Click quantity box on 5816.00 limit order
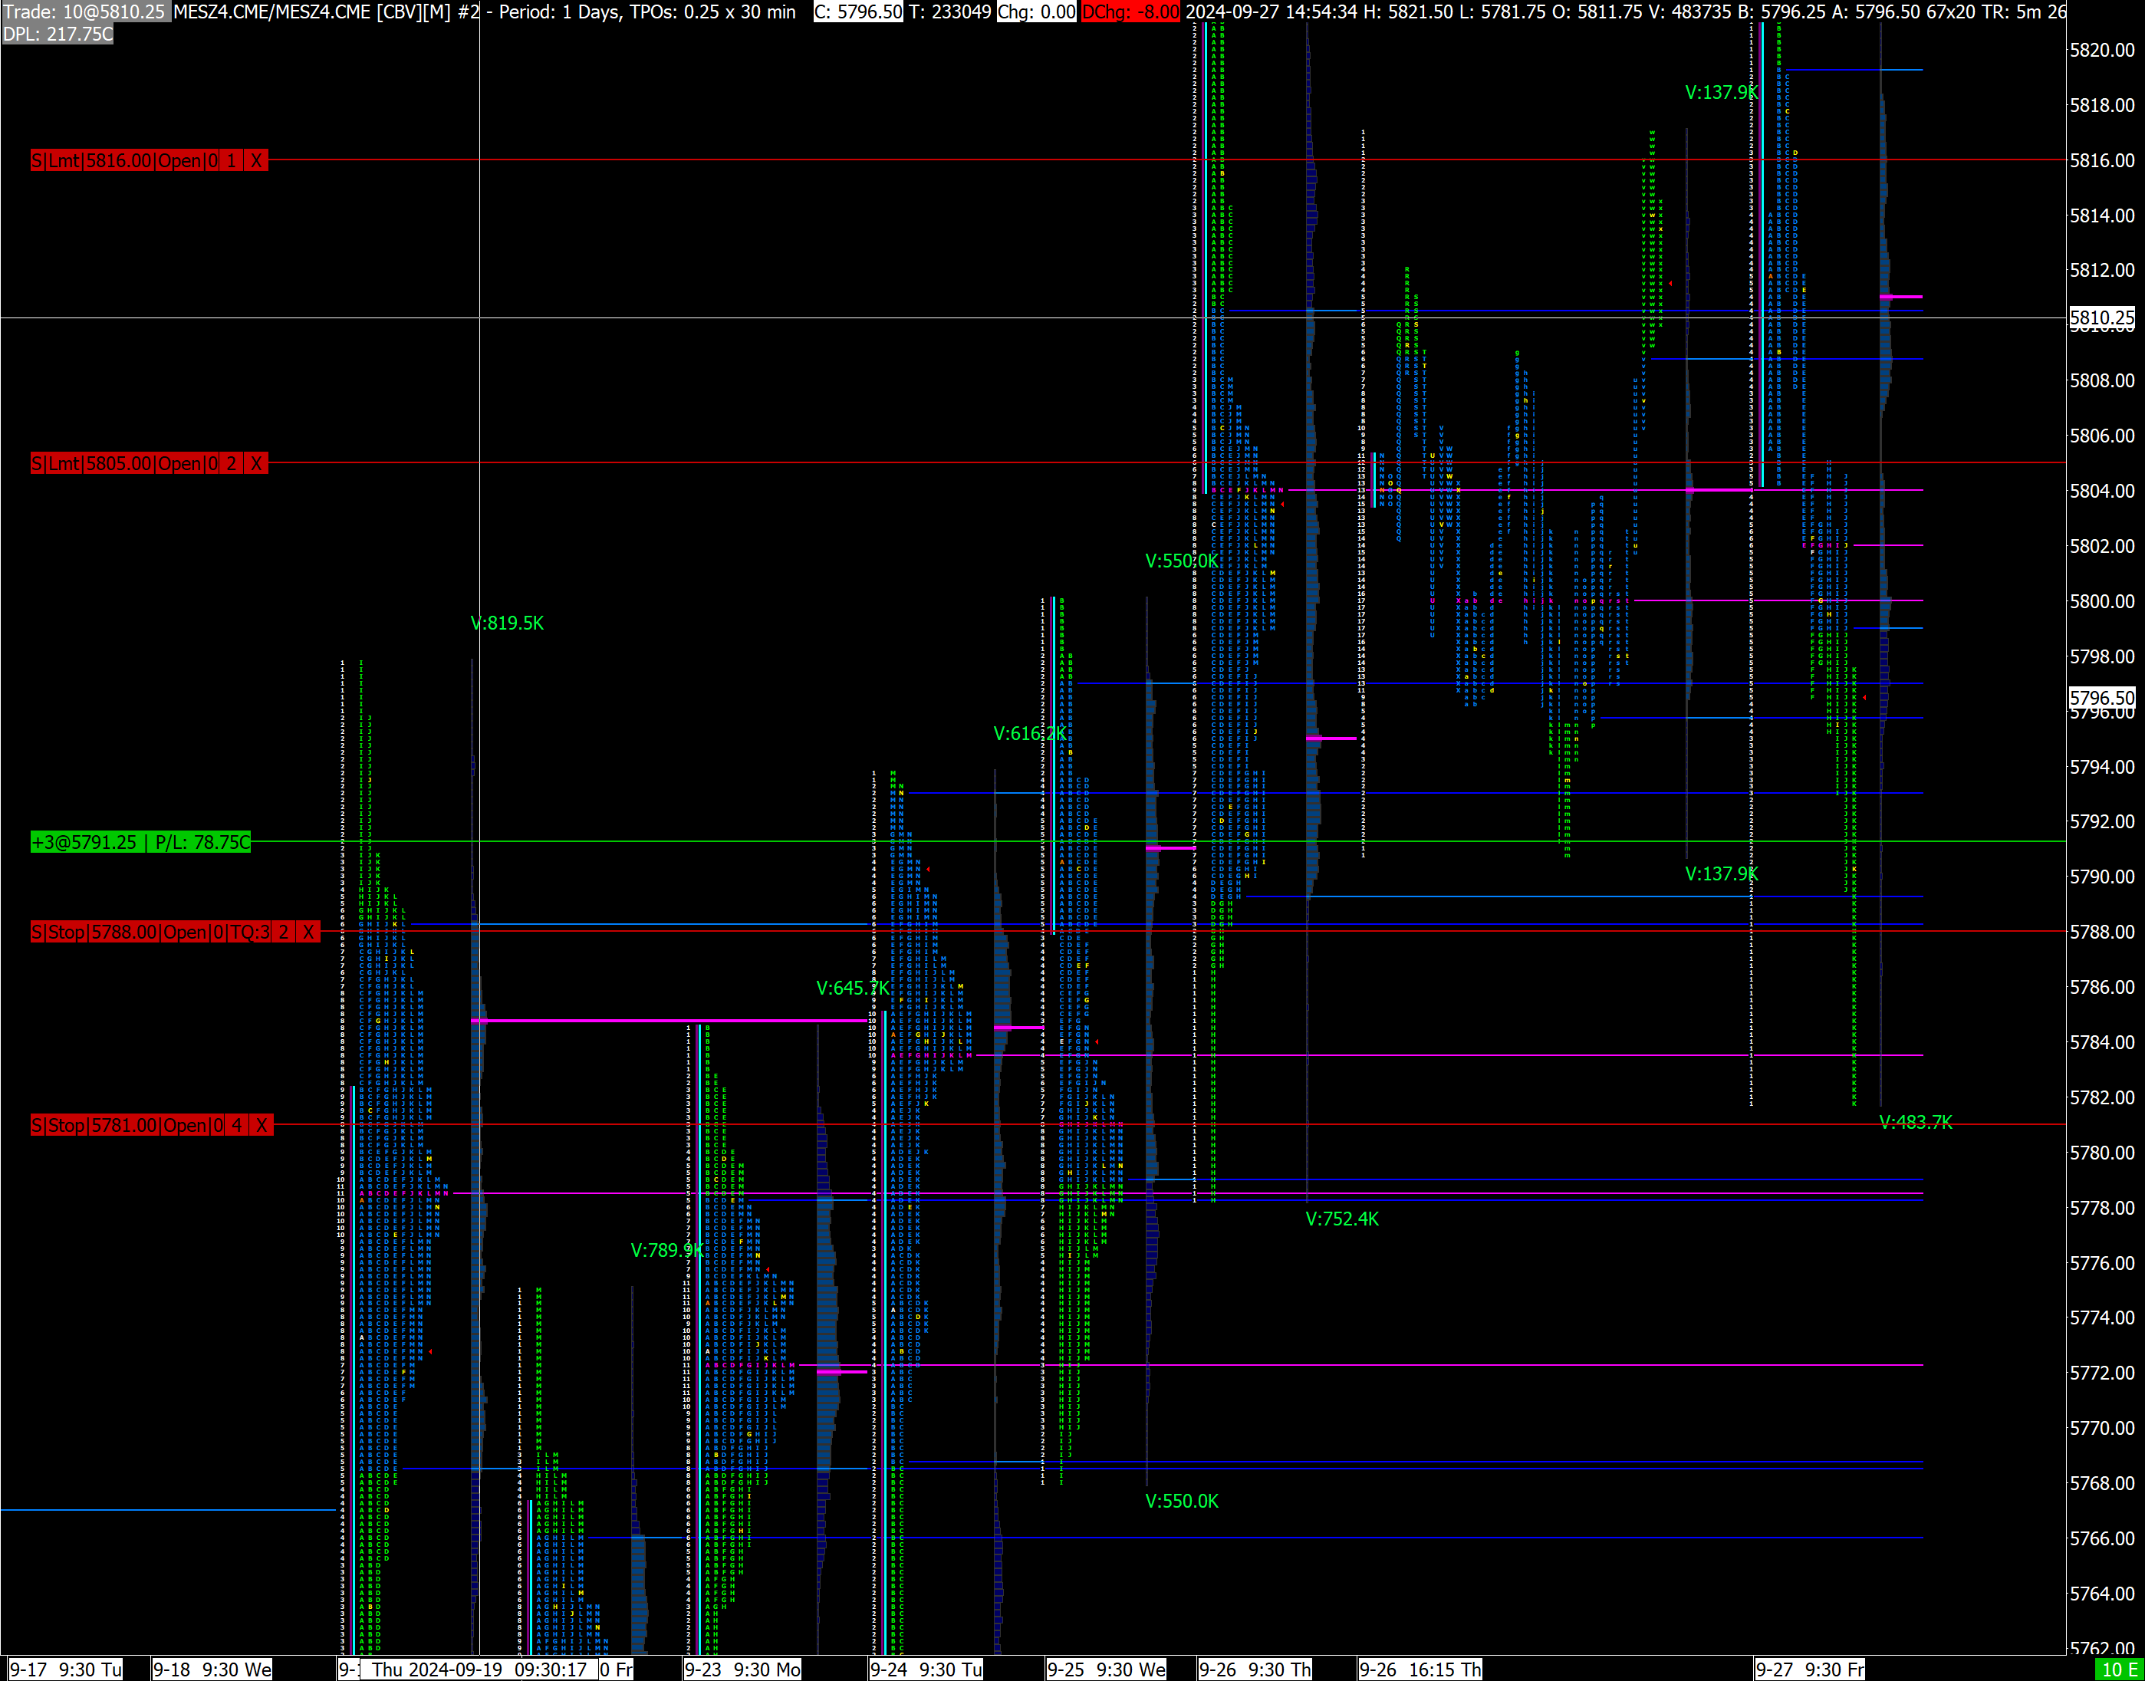 pyautogui.click(x=232, y=160)
